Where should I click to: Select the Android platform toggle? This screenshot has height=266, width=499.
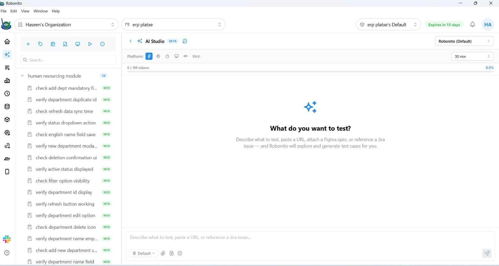point(158,56)
